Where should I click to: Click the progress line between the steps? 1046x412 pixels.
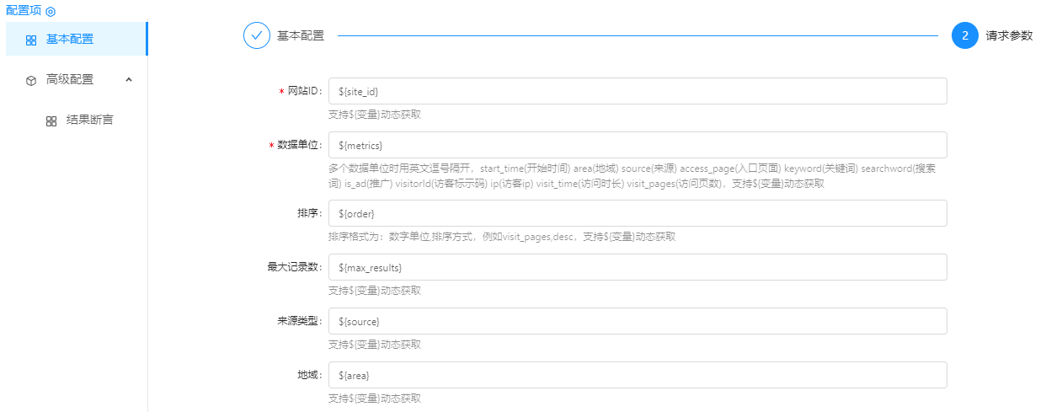(x=637, y=35)
